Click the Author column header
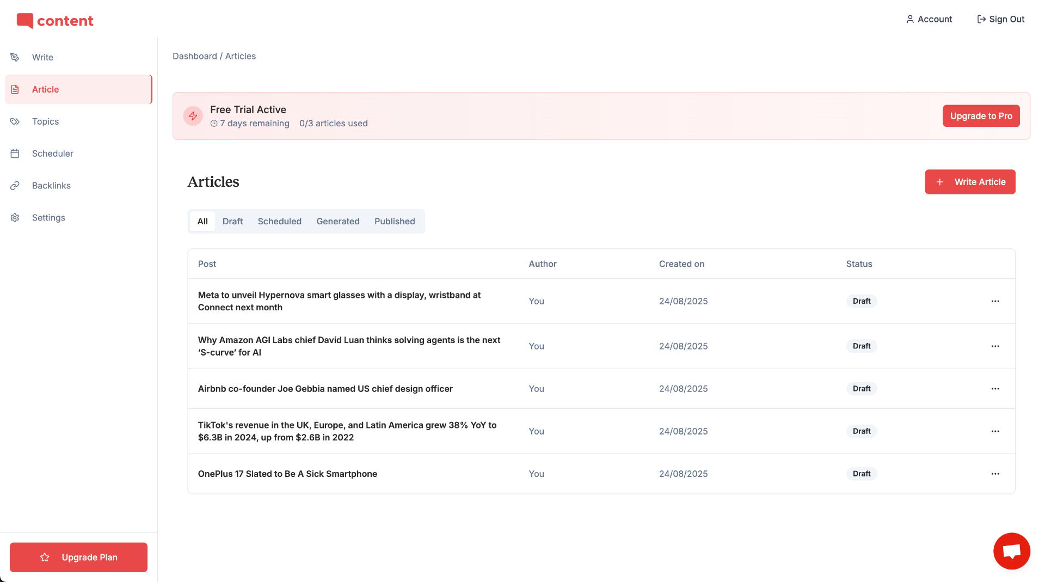1045x582 pixels. coord(543,264)
